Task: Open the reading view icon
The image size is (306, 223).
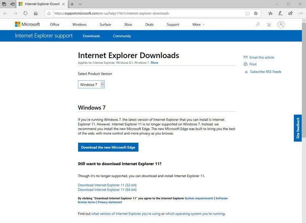Action: (247, 13)
